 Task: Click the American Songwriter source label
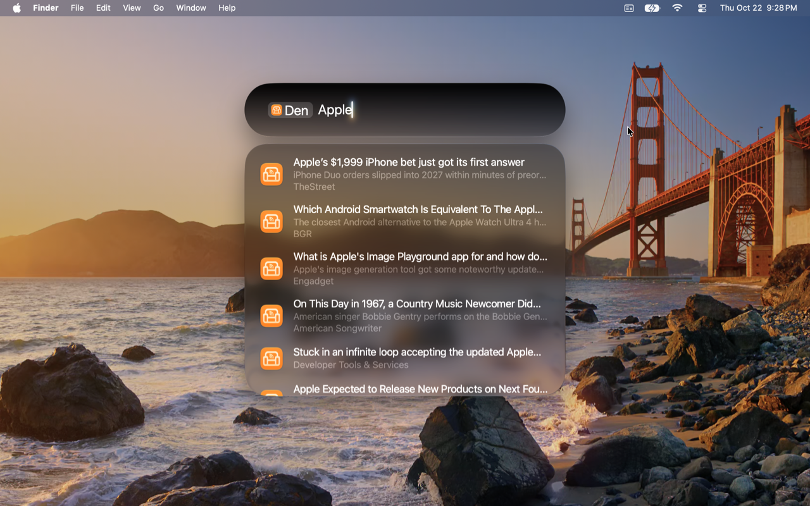point(337,328)
